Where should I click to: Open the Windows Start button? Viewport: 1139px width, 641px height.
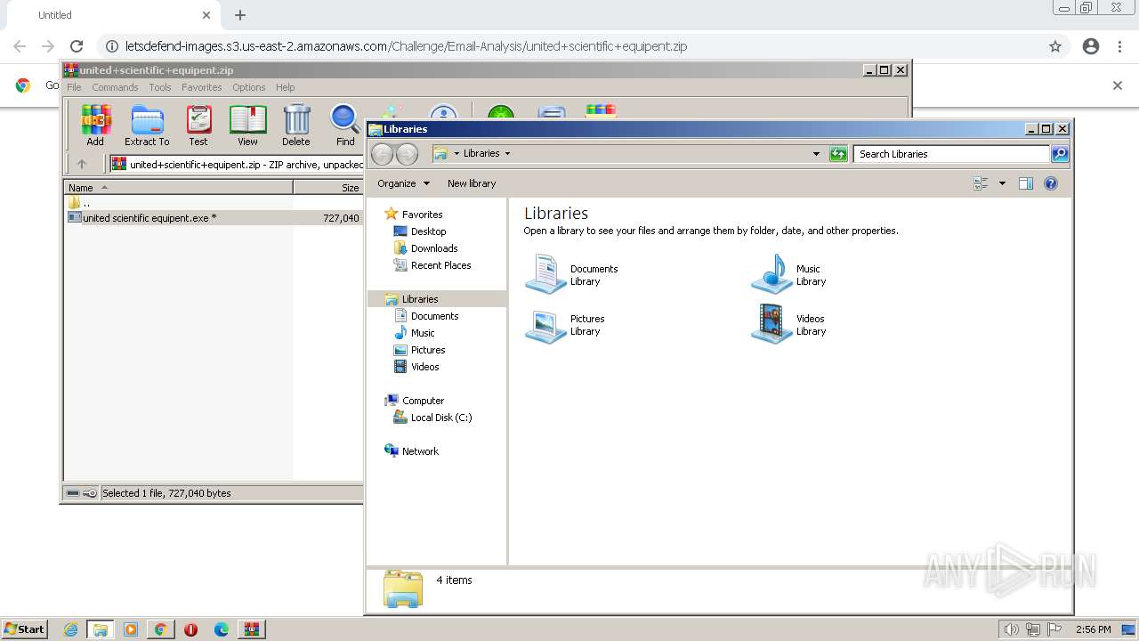pos(25,629)
